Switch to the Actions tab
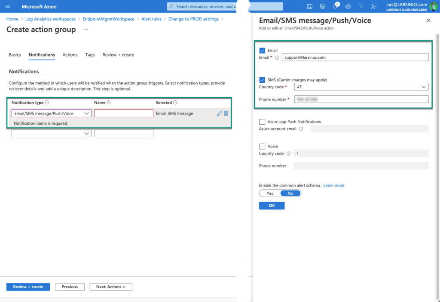Image resolution: width=440 pixels, height=302 pixels. pos(70,55)
